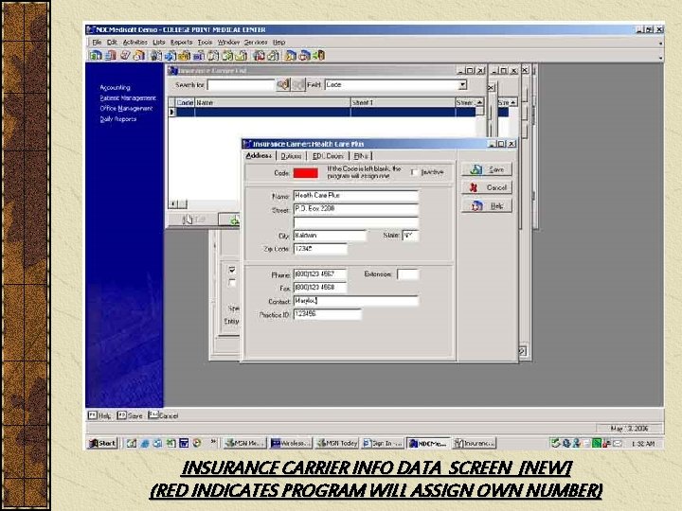Click Cancel in Insurance Carrier dialog
This screenshot has height=511, width=682.
(x=487, y=187)
